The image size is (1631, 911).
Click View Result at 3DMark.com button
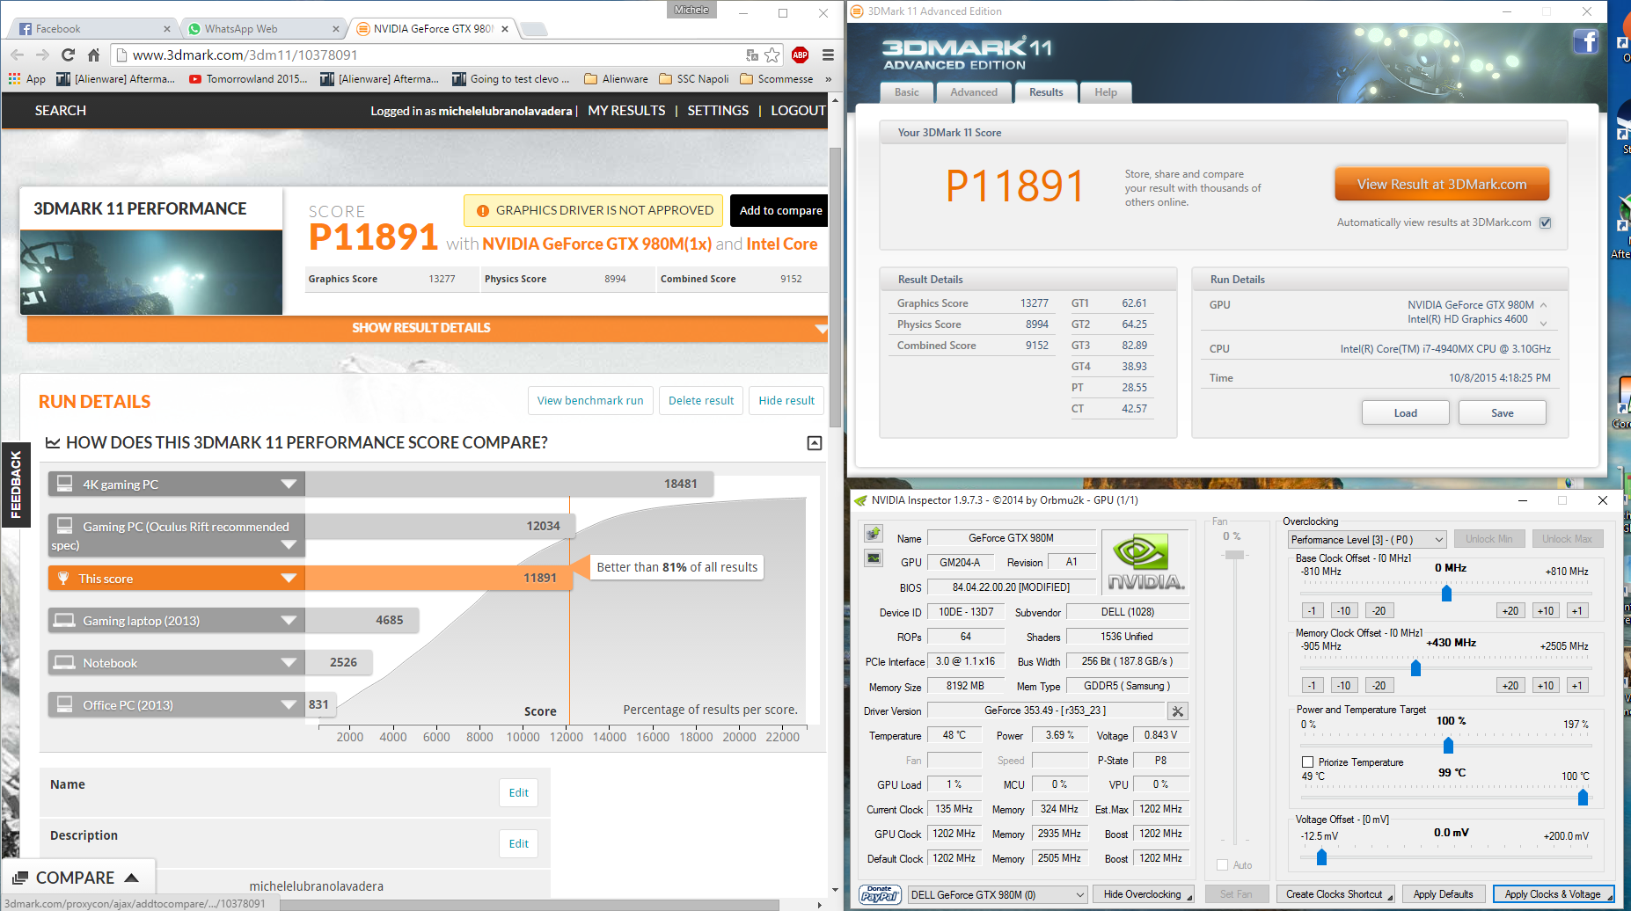(1442, 185)
